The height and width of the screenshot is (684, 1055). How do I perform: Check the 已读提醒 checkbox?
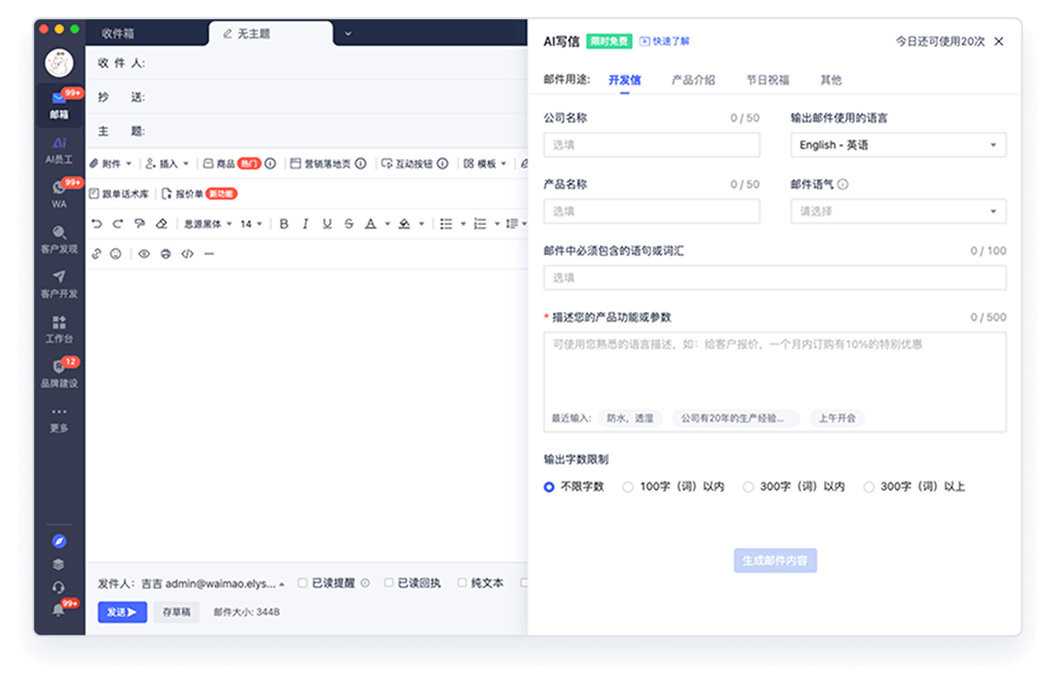(302, 583)
